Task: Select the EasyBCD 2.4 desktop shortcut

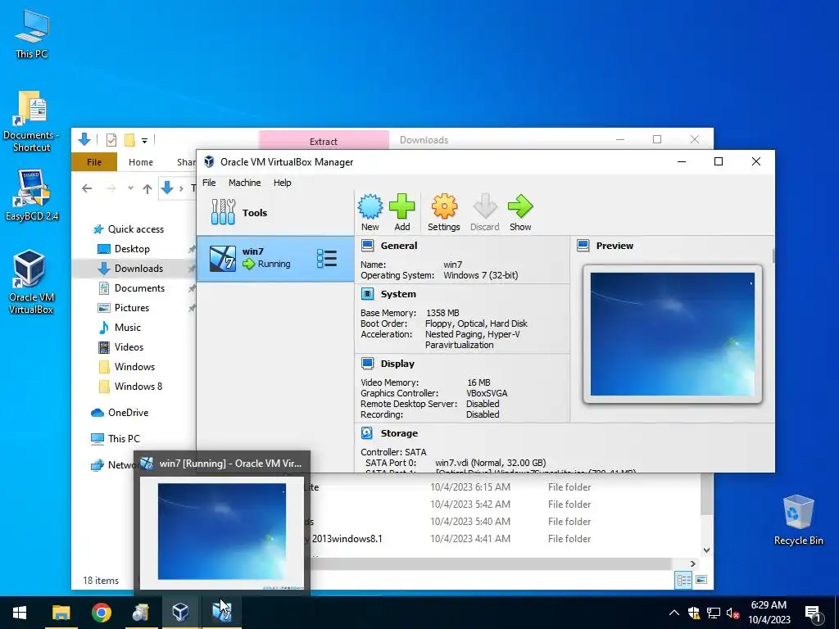Action: point(32,195)
